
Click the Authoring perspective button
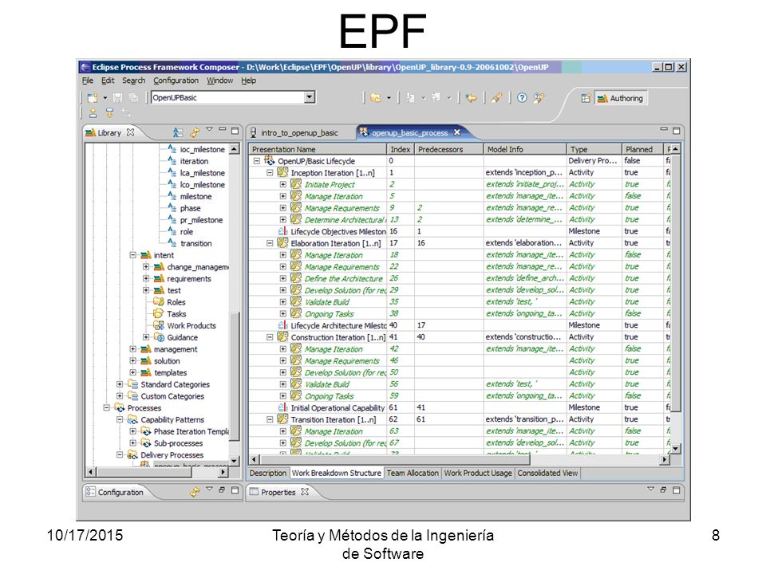tap(621, 98)
